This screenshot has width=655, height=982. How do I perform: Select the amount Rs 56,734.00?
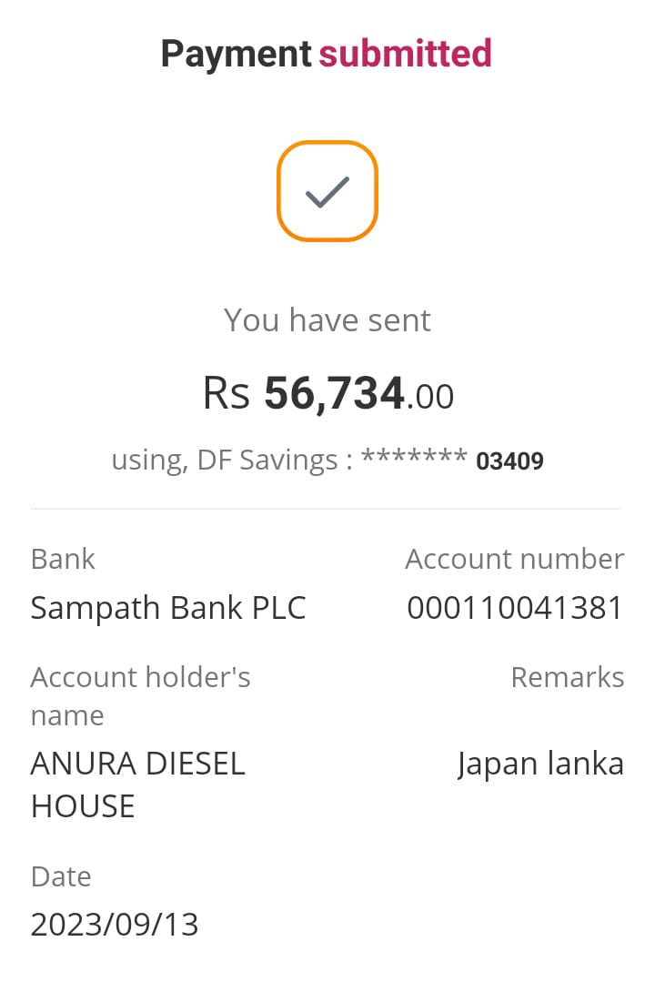pyautogui.click(x=327, y=394)
